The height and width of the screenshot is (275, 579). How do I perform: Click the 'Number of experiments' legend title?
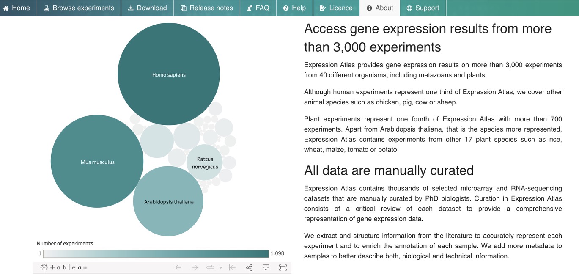(x=65, y=243)
